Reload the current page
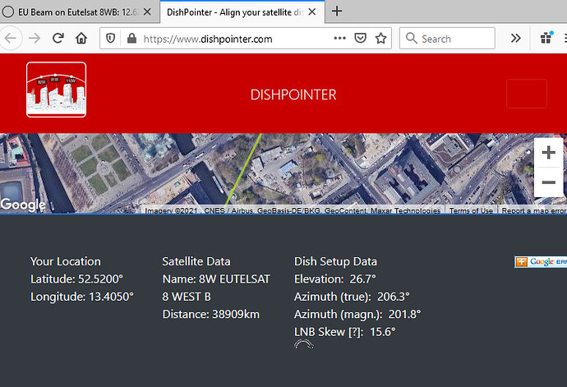The image size is (567, 387). pyautogui.click(x=58, y=38)
